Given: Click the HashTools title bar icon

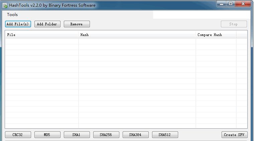Looking at the screenshot, I should [x=5, y=5].
